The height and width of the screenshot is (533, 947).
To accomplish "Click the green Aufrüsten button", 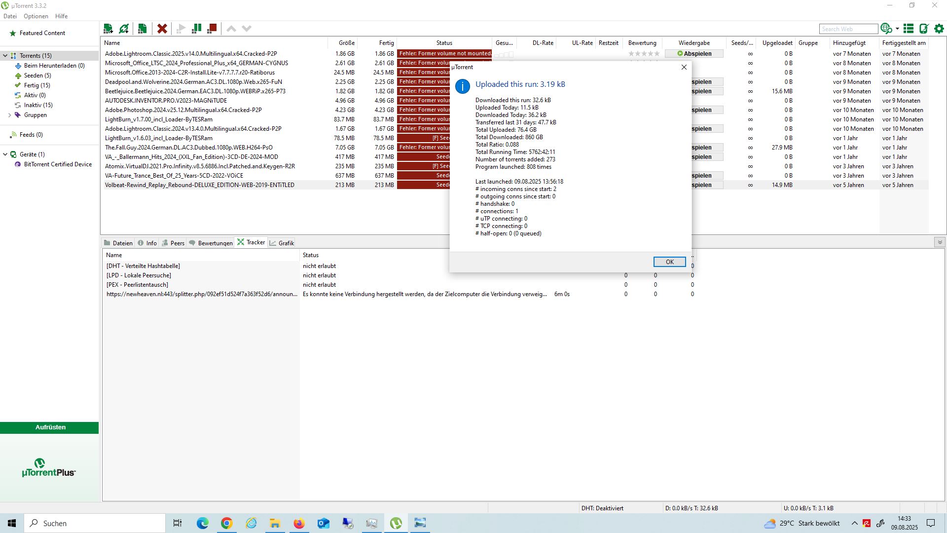I will pos(50,427).
